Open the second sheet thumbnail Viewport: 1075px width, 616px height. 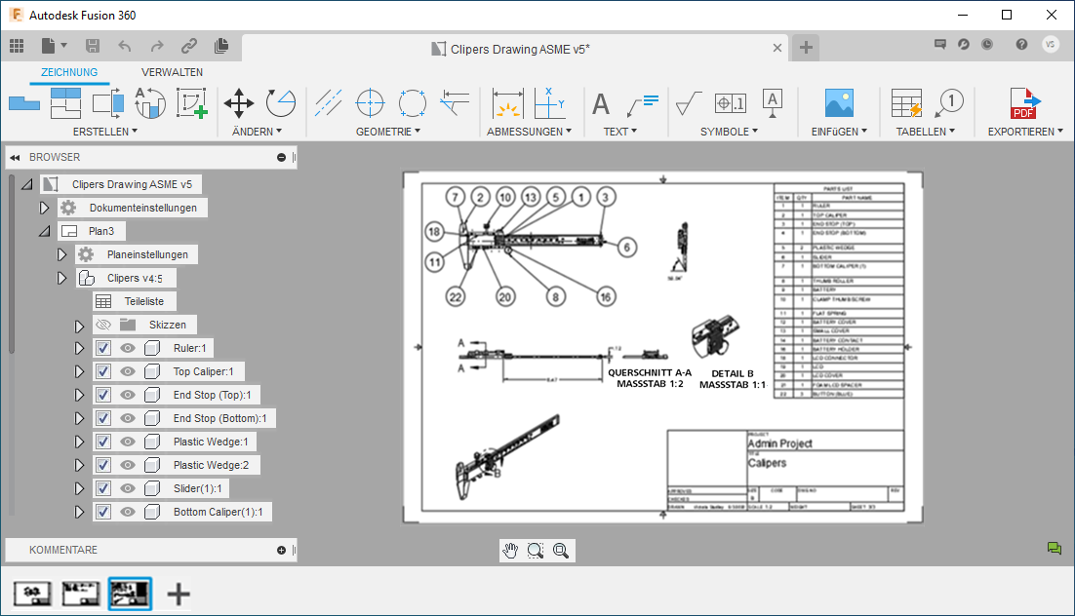(81, 594)
